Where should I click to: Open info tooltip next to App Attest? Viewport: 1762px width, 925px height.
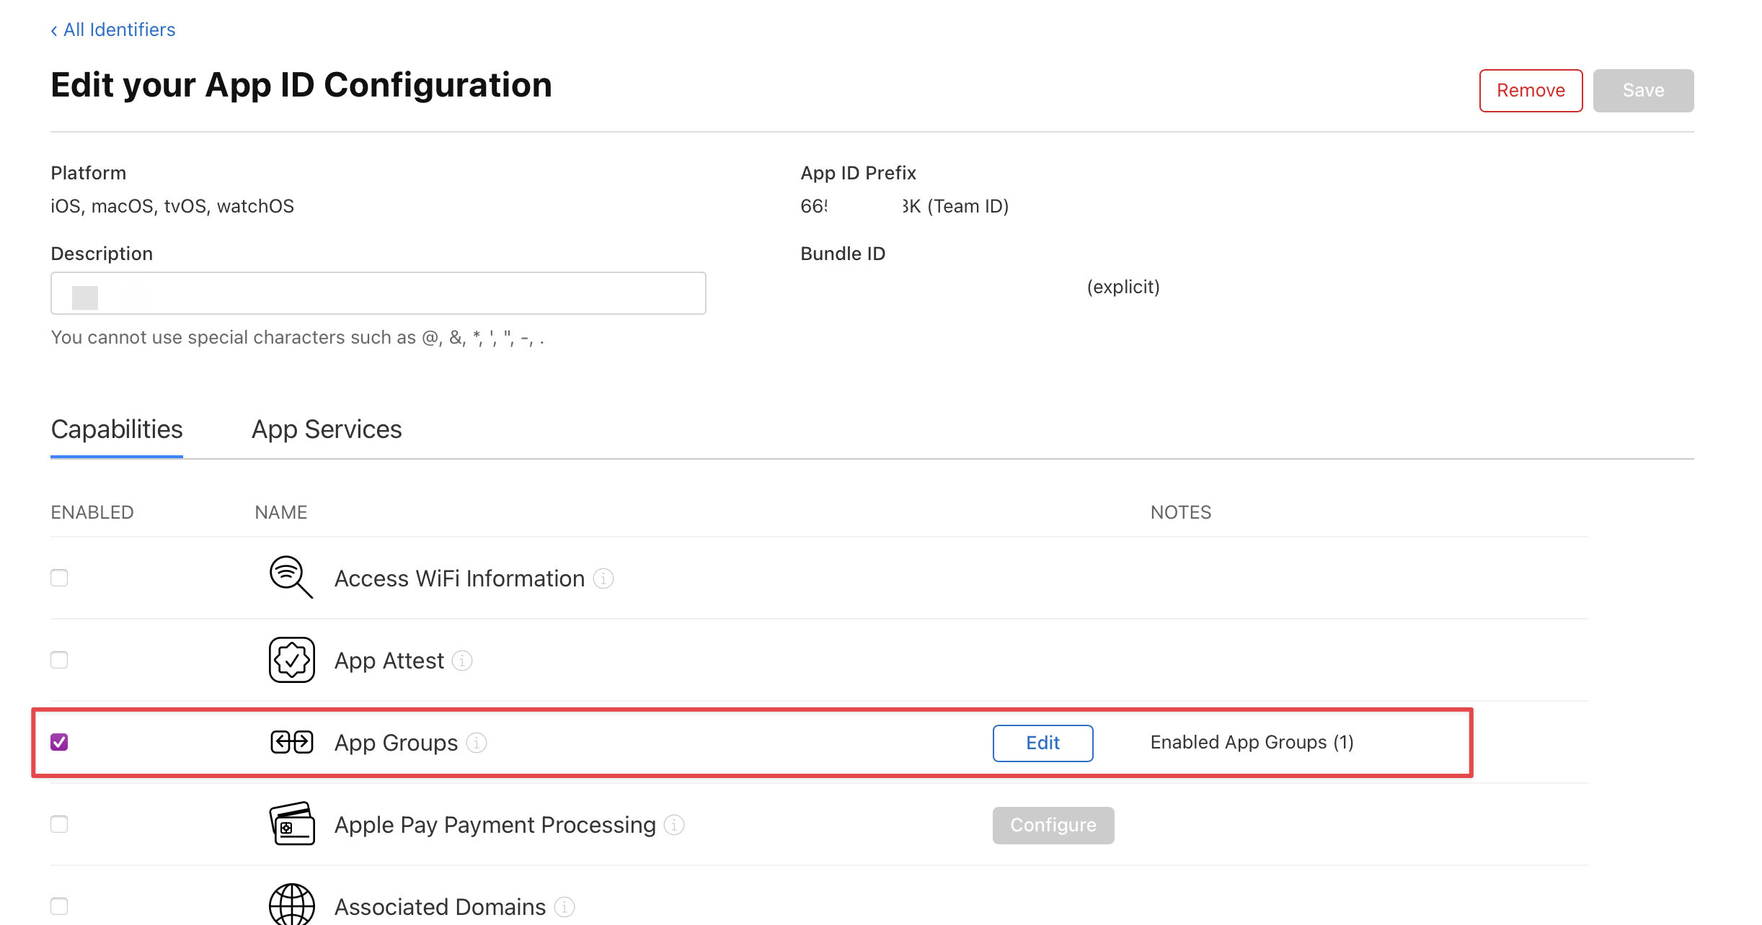click(x=462, y=661)
